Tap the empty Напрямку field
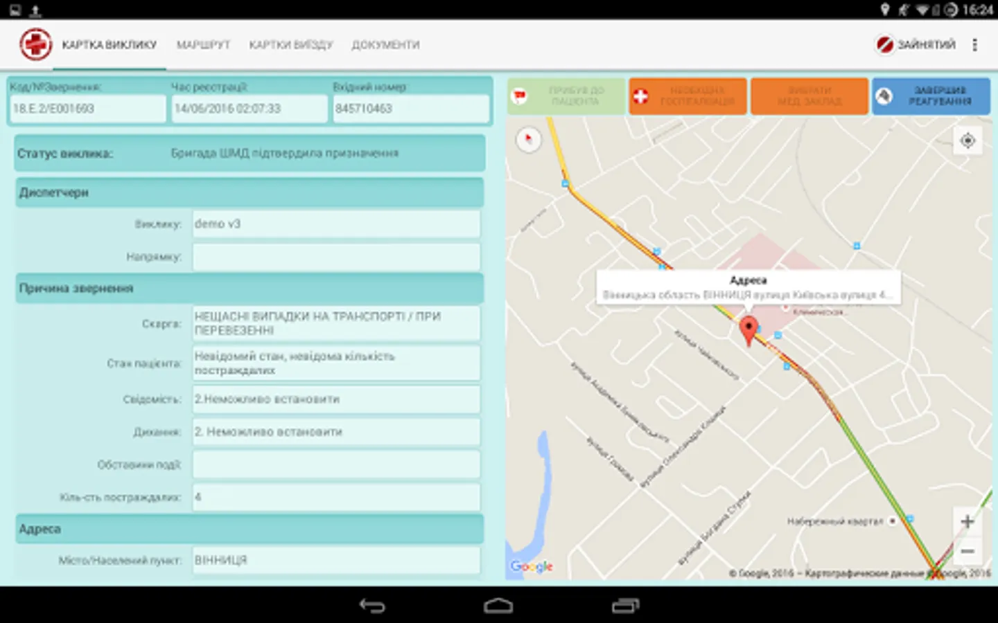998x623 pixels. (336, 257)
